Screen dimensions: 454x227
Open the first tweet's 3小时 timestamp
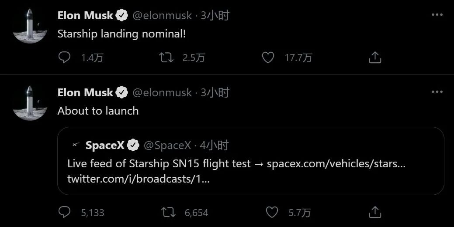(x=215, y=16)
